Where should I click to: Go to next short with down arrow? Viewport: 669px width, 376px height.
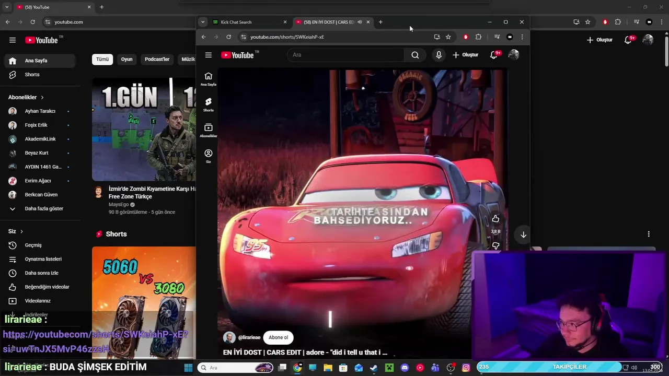click(x=523, y=234)
